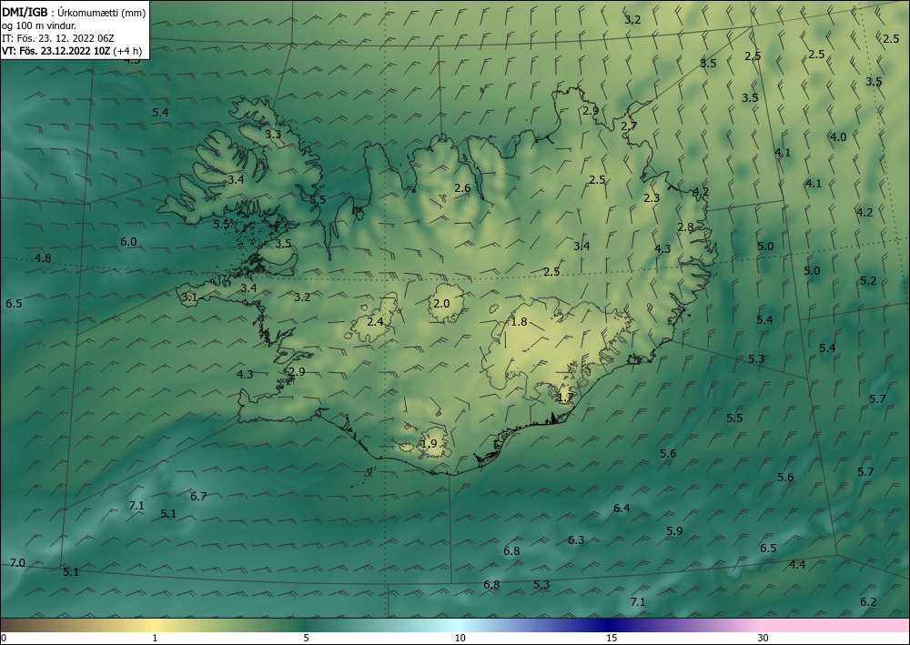910x645 pixels.
Task: Click the map value '6.7'
Action: coord(198,496)
